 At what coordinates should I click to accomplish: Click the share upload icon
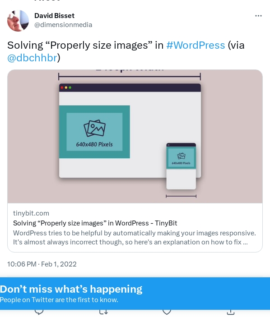[x=231, y=312]
